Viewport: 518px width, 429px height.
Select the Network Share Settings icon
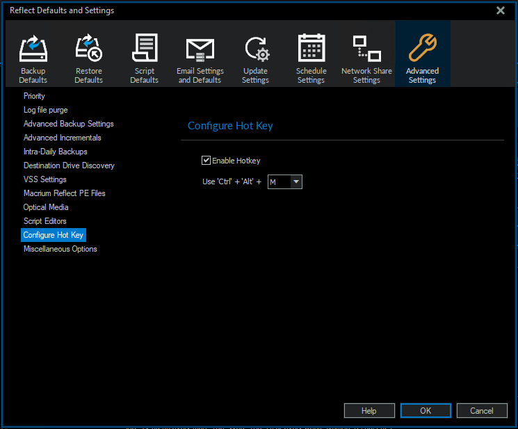click(x=366, y=49)
